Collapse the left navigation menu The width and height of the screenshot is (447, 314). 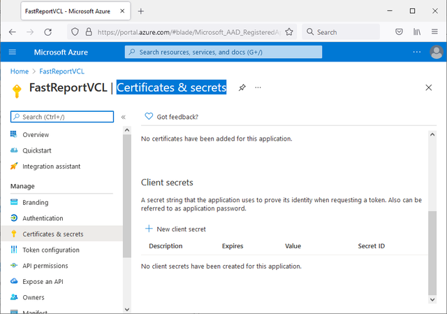[124, 117]
